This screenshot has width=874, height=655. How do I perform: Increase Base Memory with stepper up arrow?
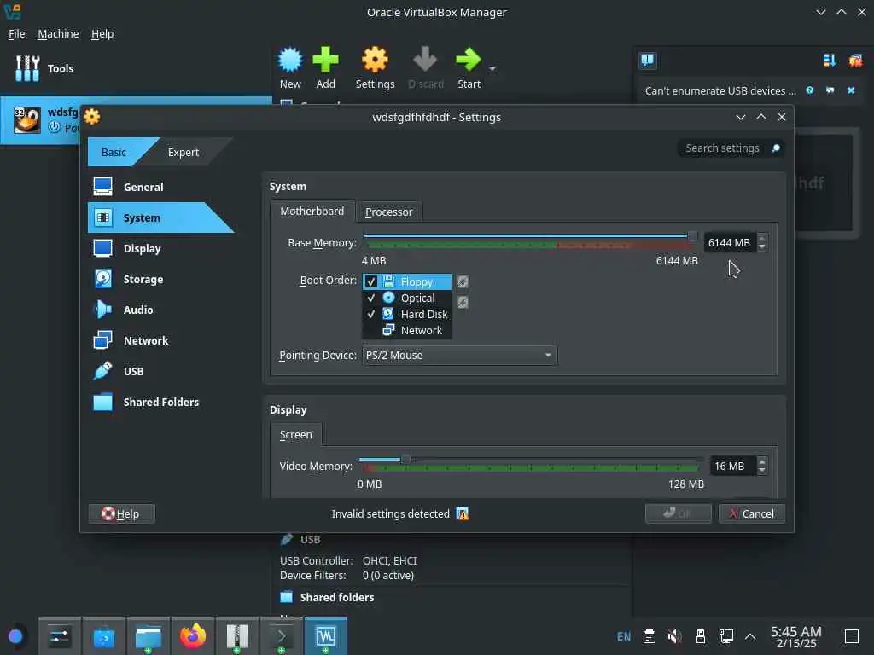(762, 237)
